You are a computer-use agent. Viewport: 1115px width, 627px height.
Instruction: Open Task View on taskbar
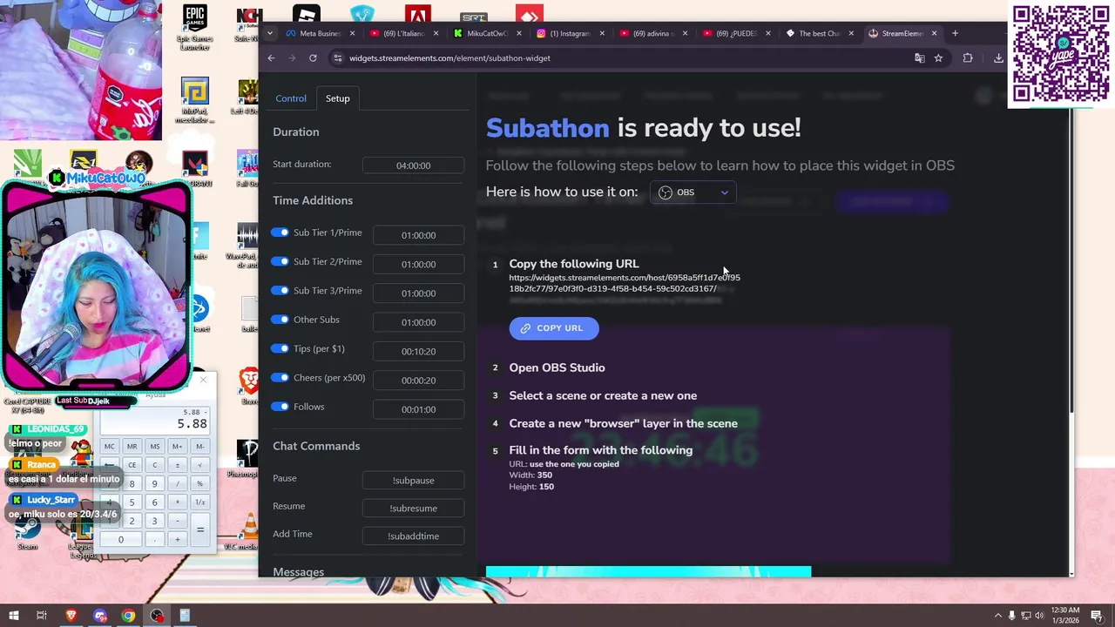[x=41, y=616]
